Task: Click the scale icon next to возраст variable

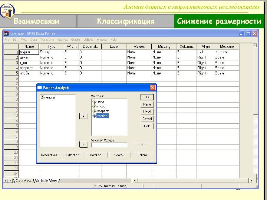Action: pyautogui.click(x=94, y=111)
